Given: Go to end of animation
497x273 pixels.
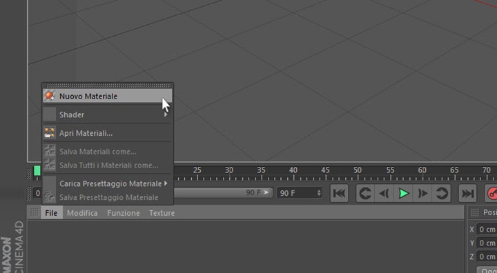Looking at the screenshot, I should coord(468,193).
